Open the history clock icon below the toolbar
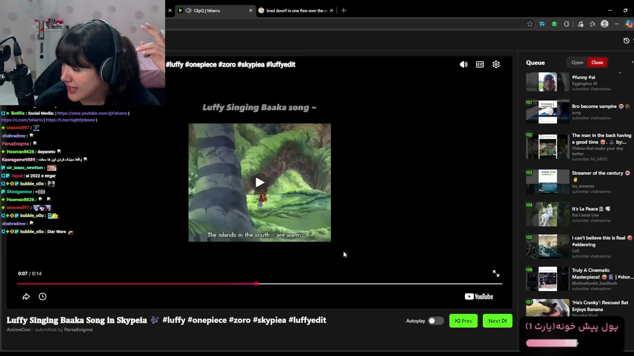Screen dimensions: 634x356 [626, 41]
